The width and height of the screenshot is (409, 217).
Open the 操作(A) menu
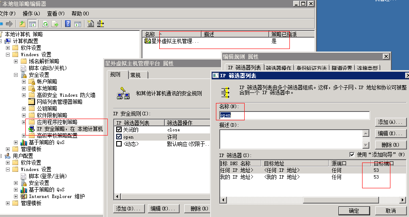pos(31,14)
